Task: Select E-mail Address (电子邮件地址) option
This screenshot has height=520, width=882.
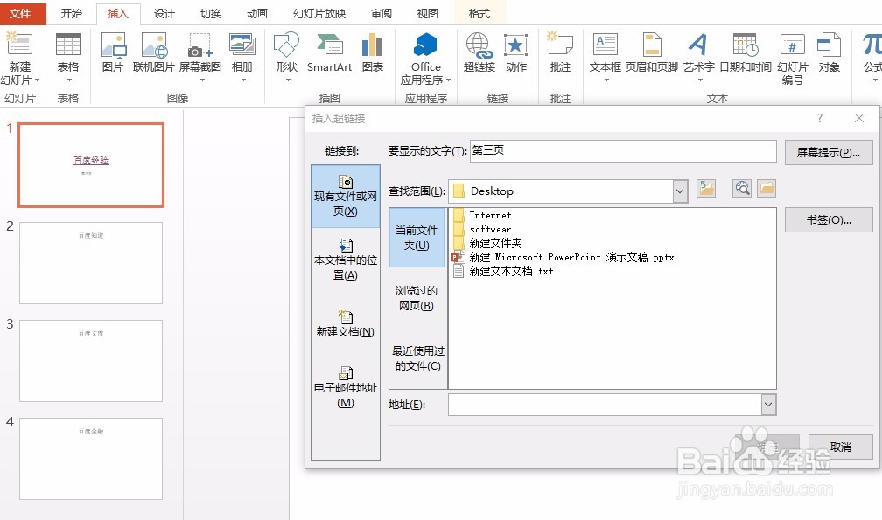Action: [x=346, y=387]
